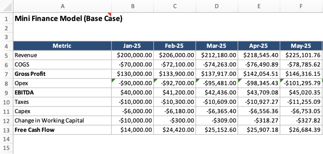Click the Revenue value $200,000.00

point(132,55)
